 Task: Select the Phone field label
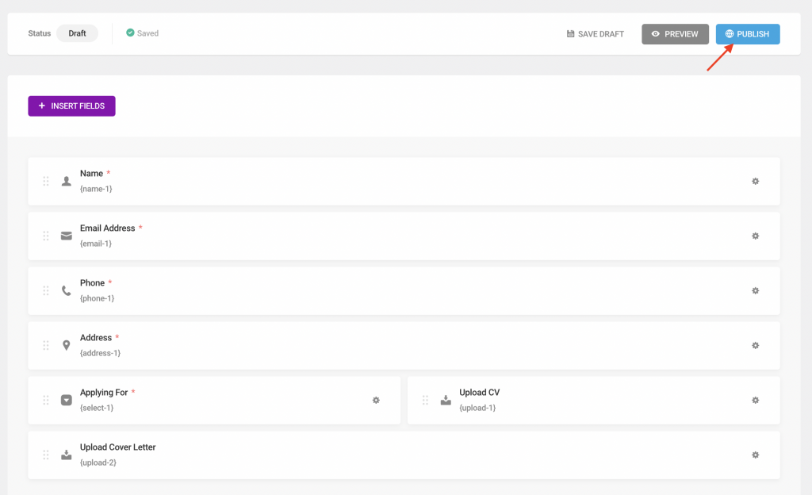pyautogui.click(x=92, y=283)
